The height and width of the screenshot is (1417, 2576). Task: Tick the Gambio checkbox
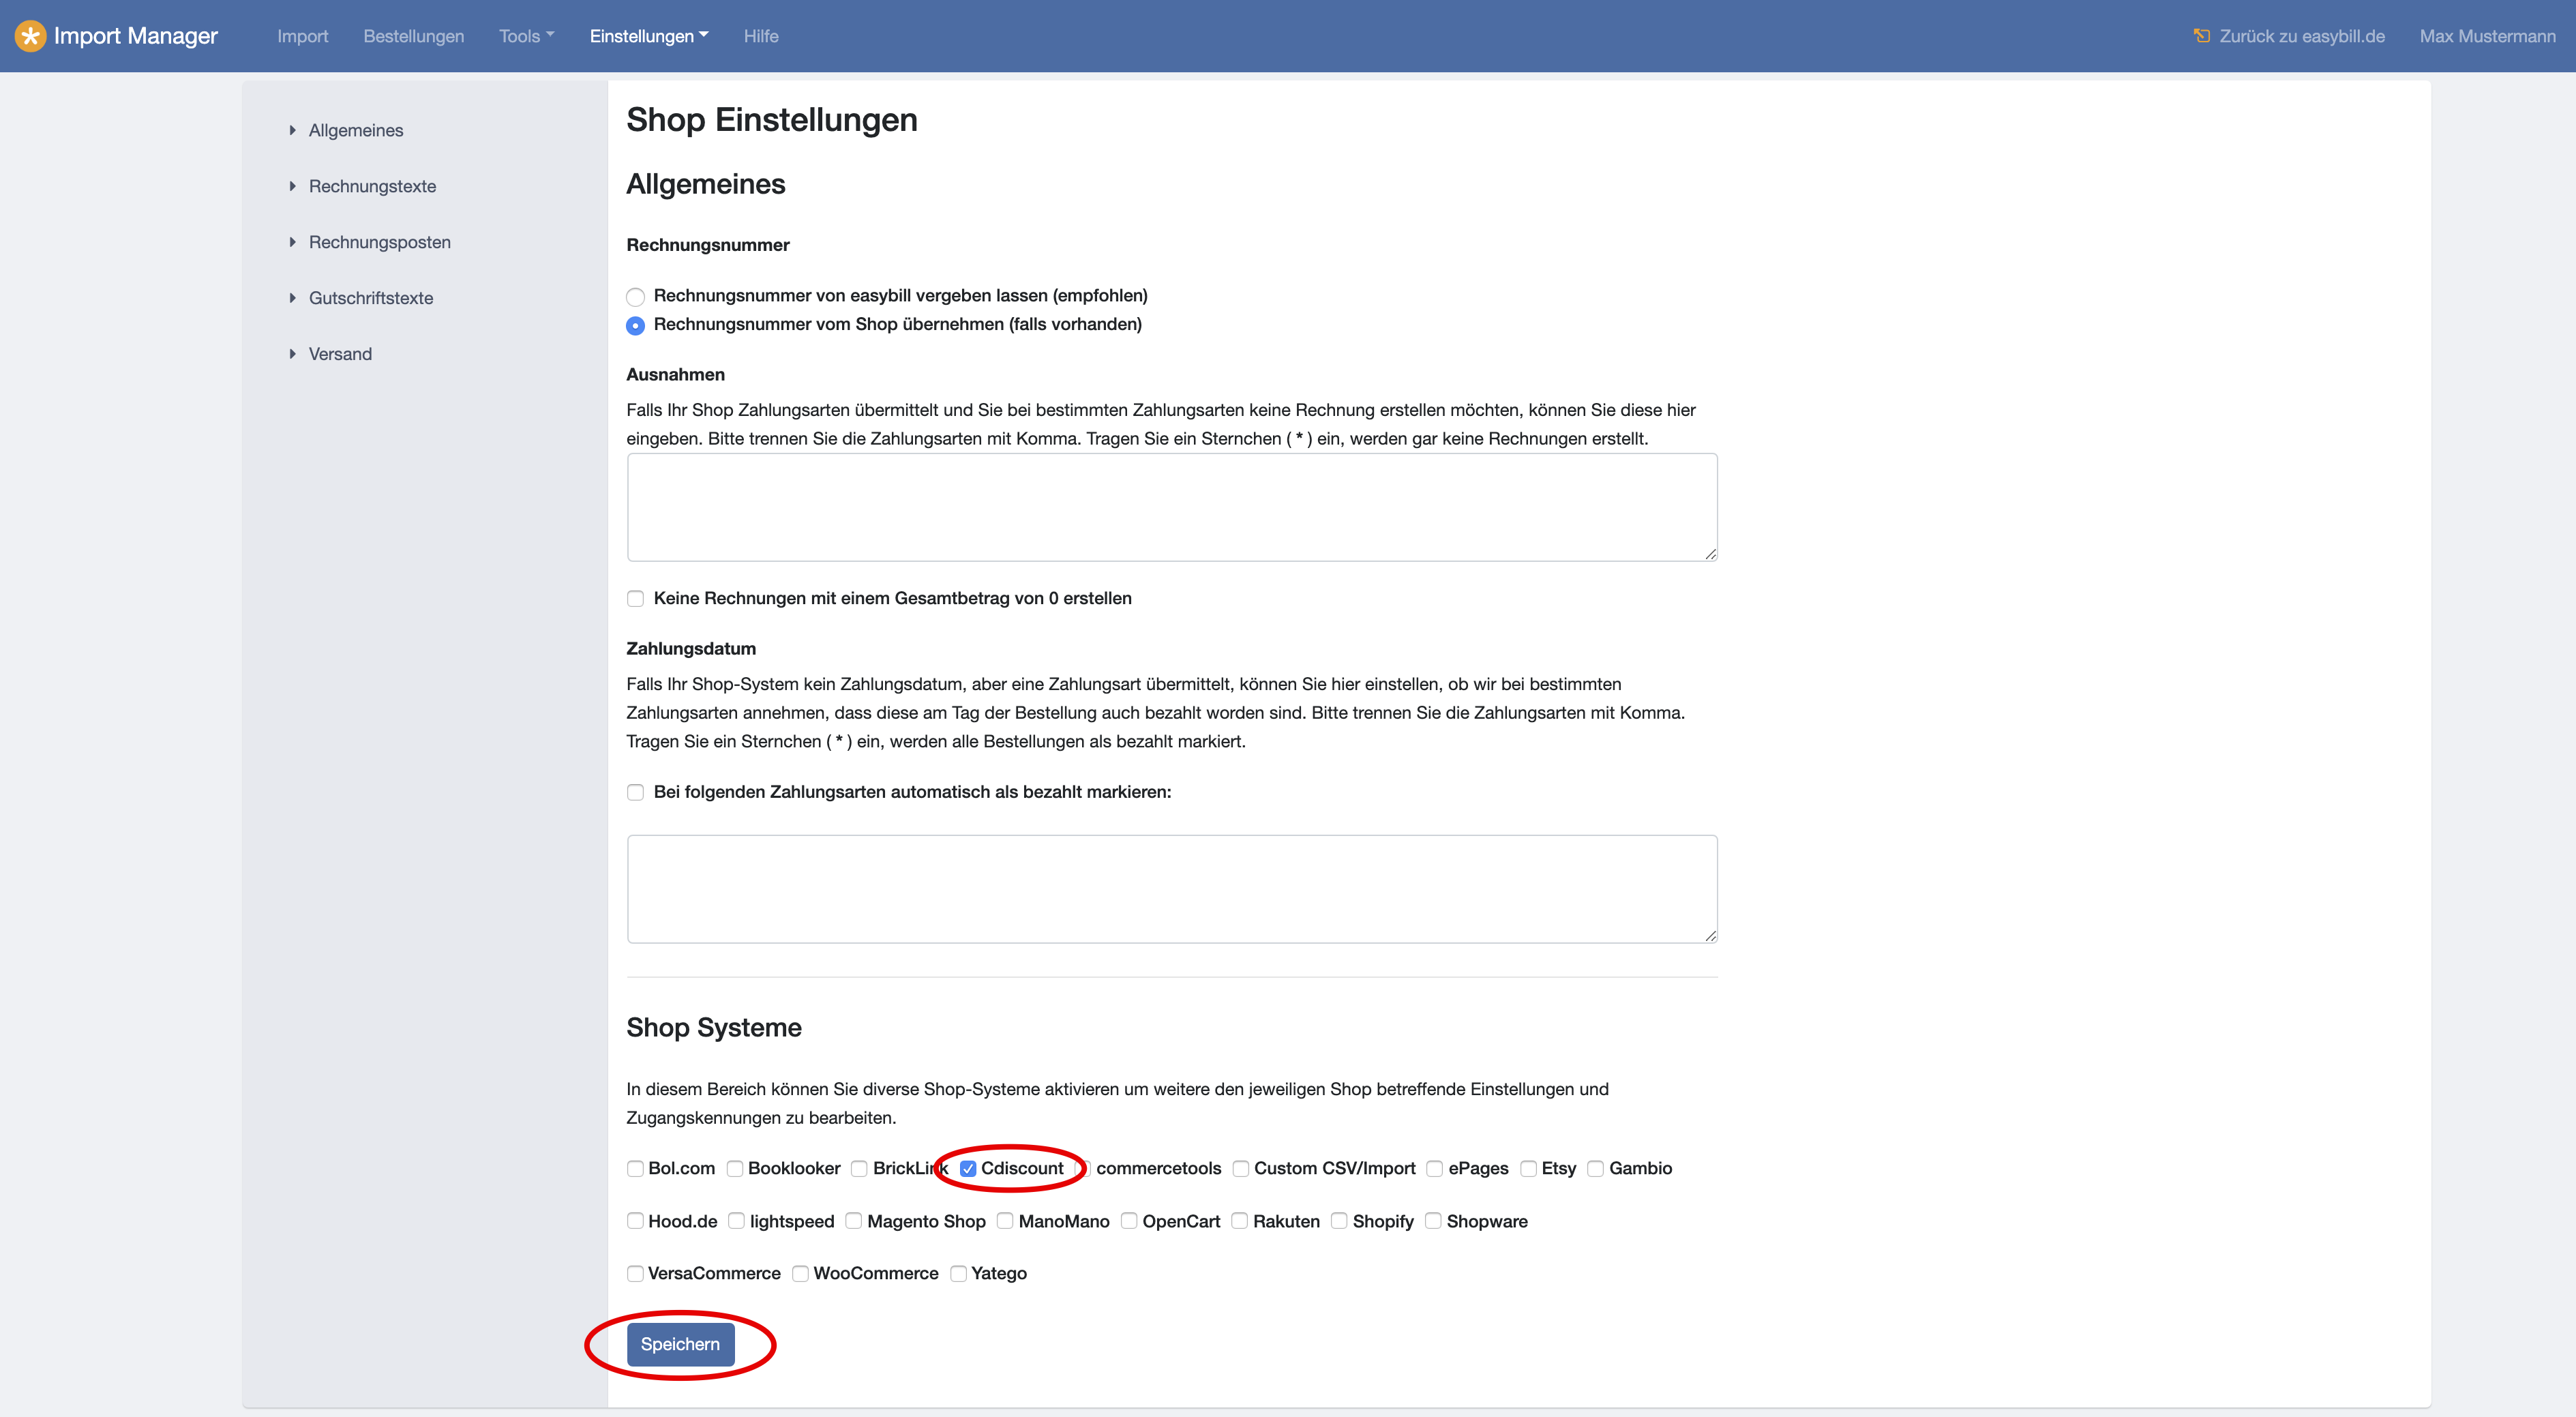pos(1596,1168)
